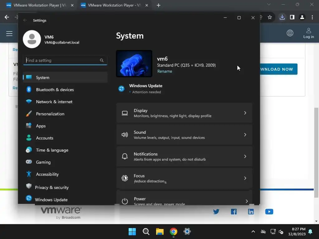Open Network & internet settings
This screenshot has height=239, width=319.
(65, 102)
